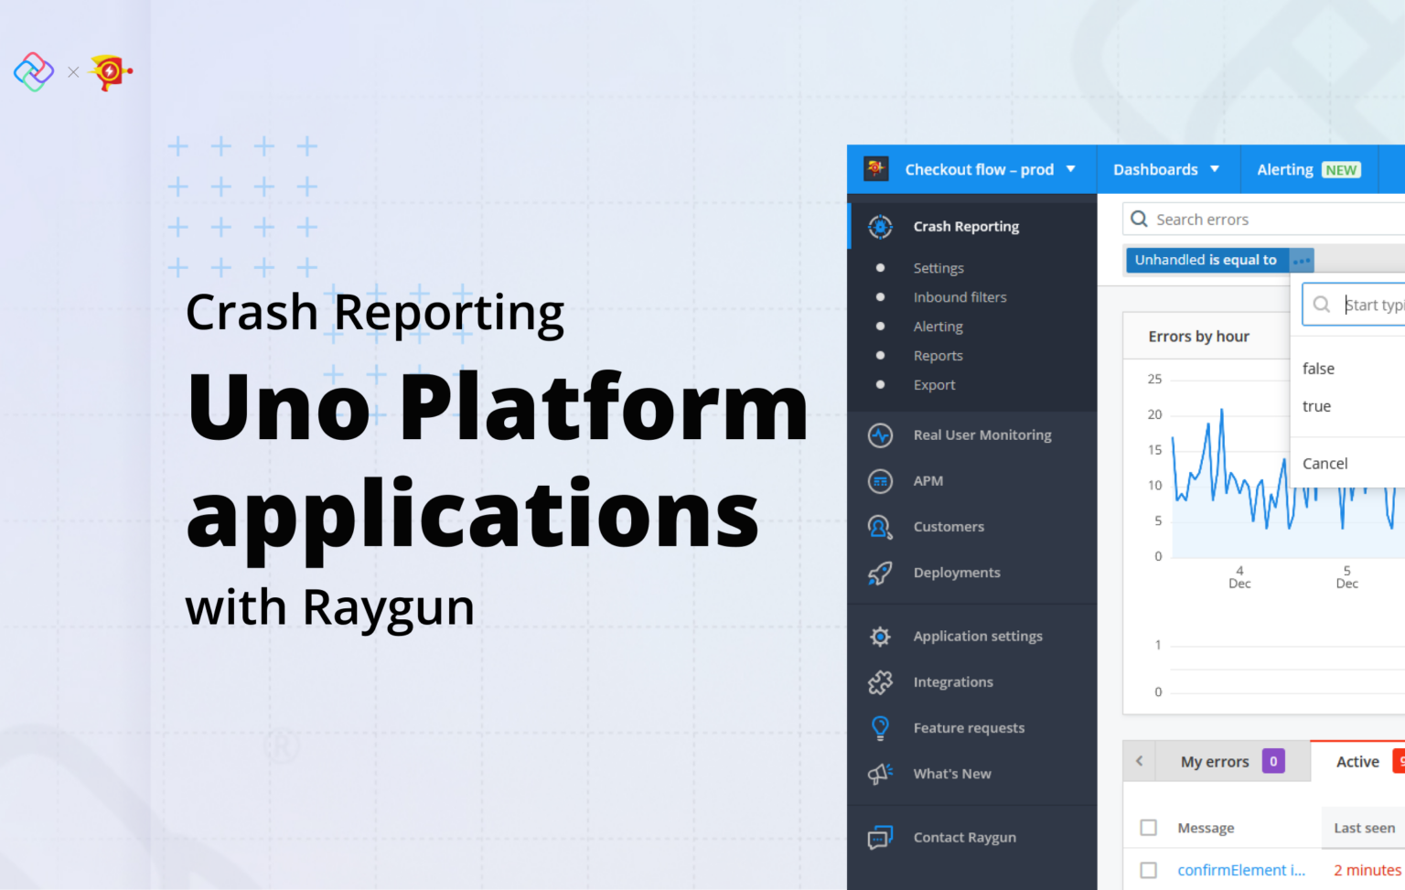Check the confirmElement error row checkbox
This screenshot has height=890, width=1405.
coord(1148,869)
